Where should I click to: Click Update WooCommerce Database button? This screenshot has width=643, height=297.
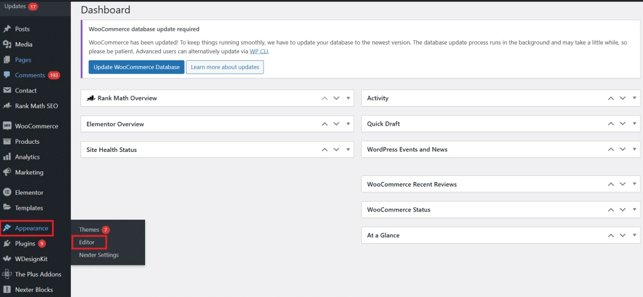pyautogui.click(x=136, y=67)
